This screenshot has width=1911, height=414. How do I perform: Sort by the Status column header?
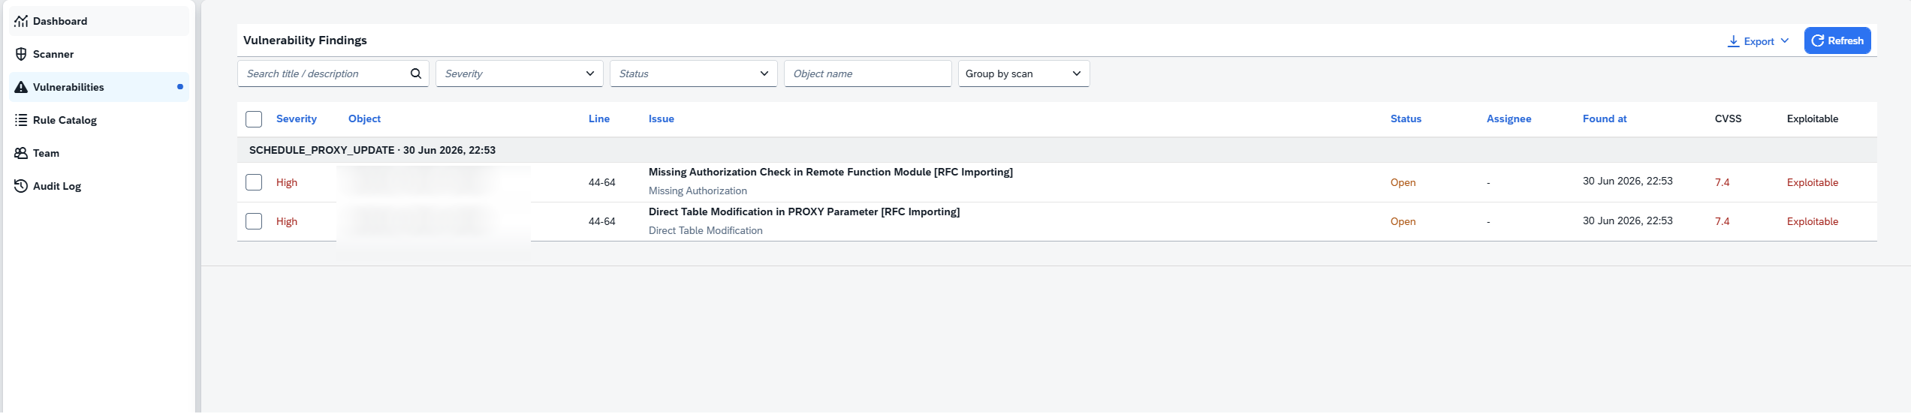pos(1406,118)
